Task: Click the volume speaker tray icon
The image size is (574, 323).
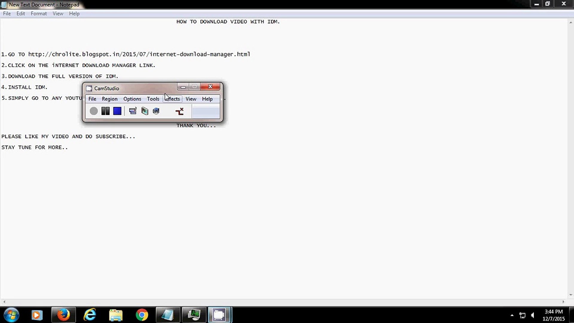Action: pyautogui.click(x=532, y=315)
